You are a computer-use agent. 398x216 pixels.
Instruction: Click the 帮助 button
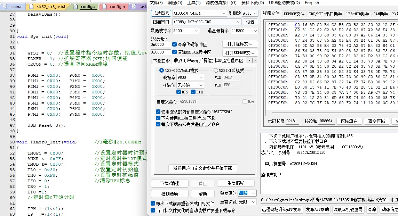point(202,194)
